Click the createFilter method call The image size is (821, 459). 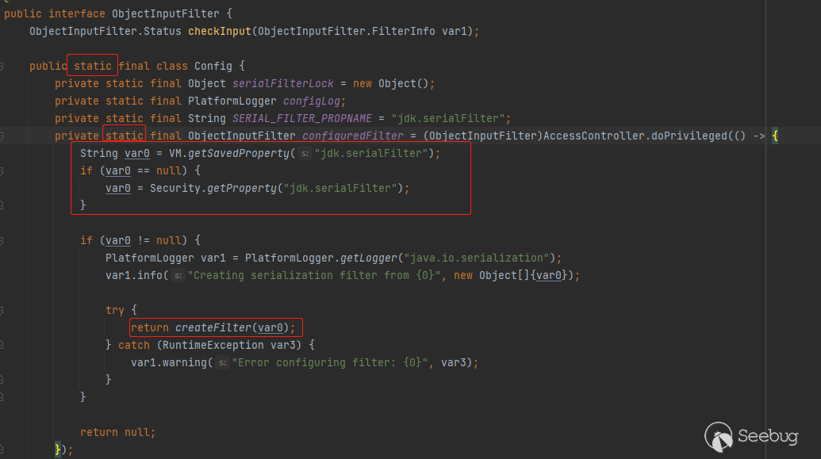click(x=213, y=327)
